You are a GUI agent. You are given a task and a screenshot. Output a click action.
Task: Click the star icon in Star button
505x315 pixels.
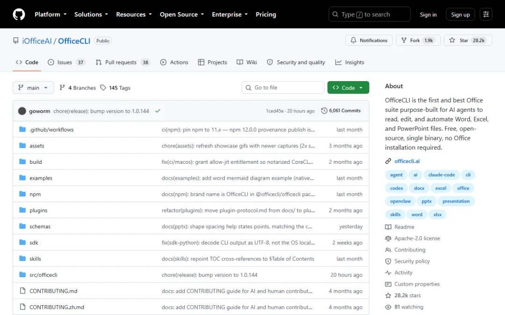[x=452, y=40]
